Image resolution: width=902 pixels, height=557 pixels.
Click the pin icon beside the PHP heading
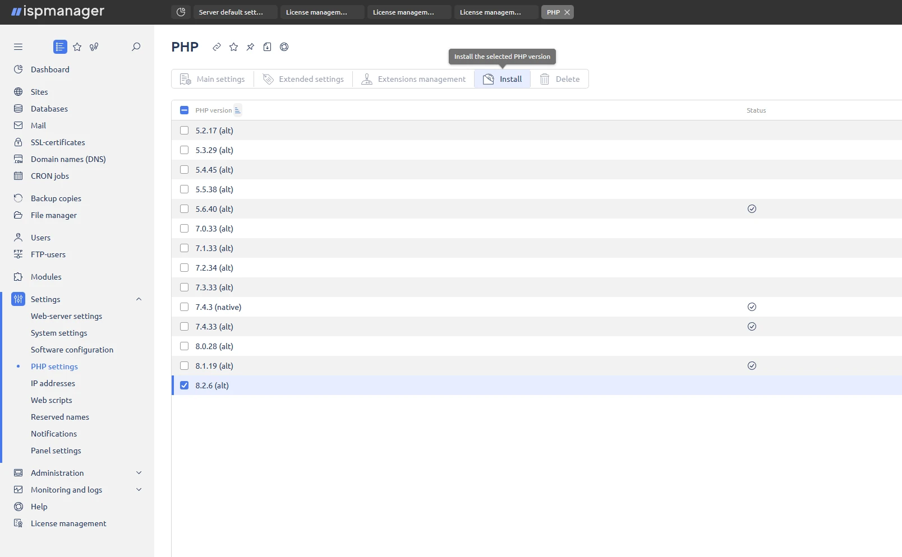[250, 47]
